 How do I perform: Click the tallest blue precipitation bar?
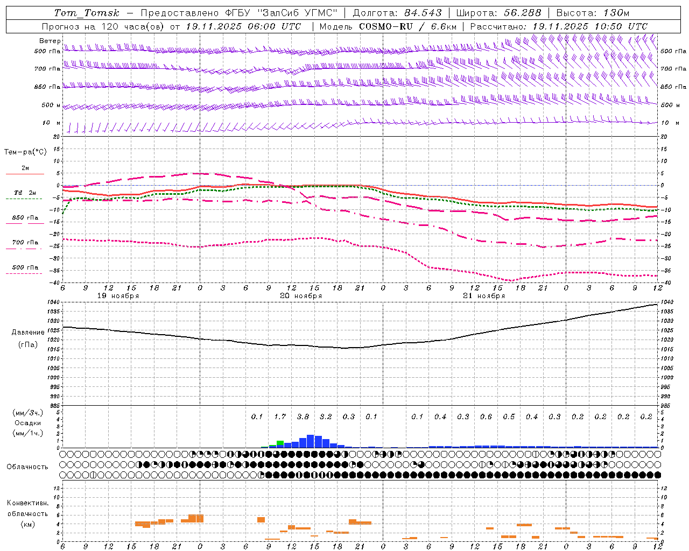(311, 441)
